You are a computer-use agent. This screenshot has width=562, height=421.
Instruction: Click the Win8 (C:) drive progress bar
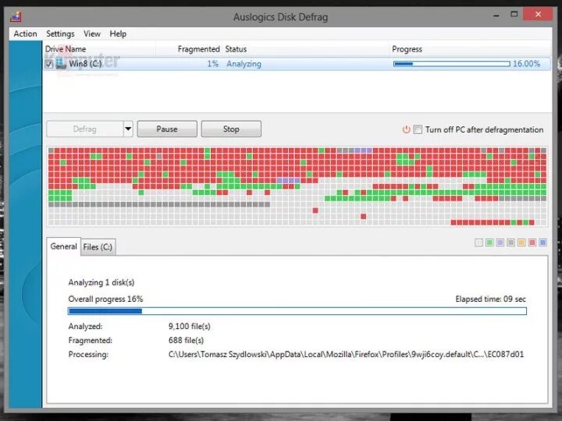[452, 64]
